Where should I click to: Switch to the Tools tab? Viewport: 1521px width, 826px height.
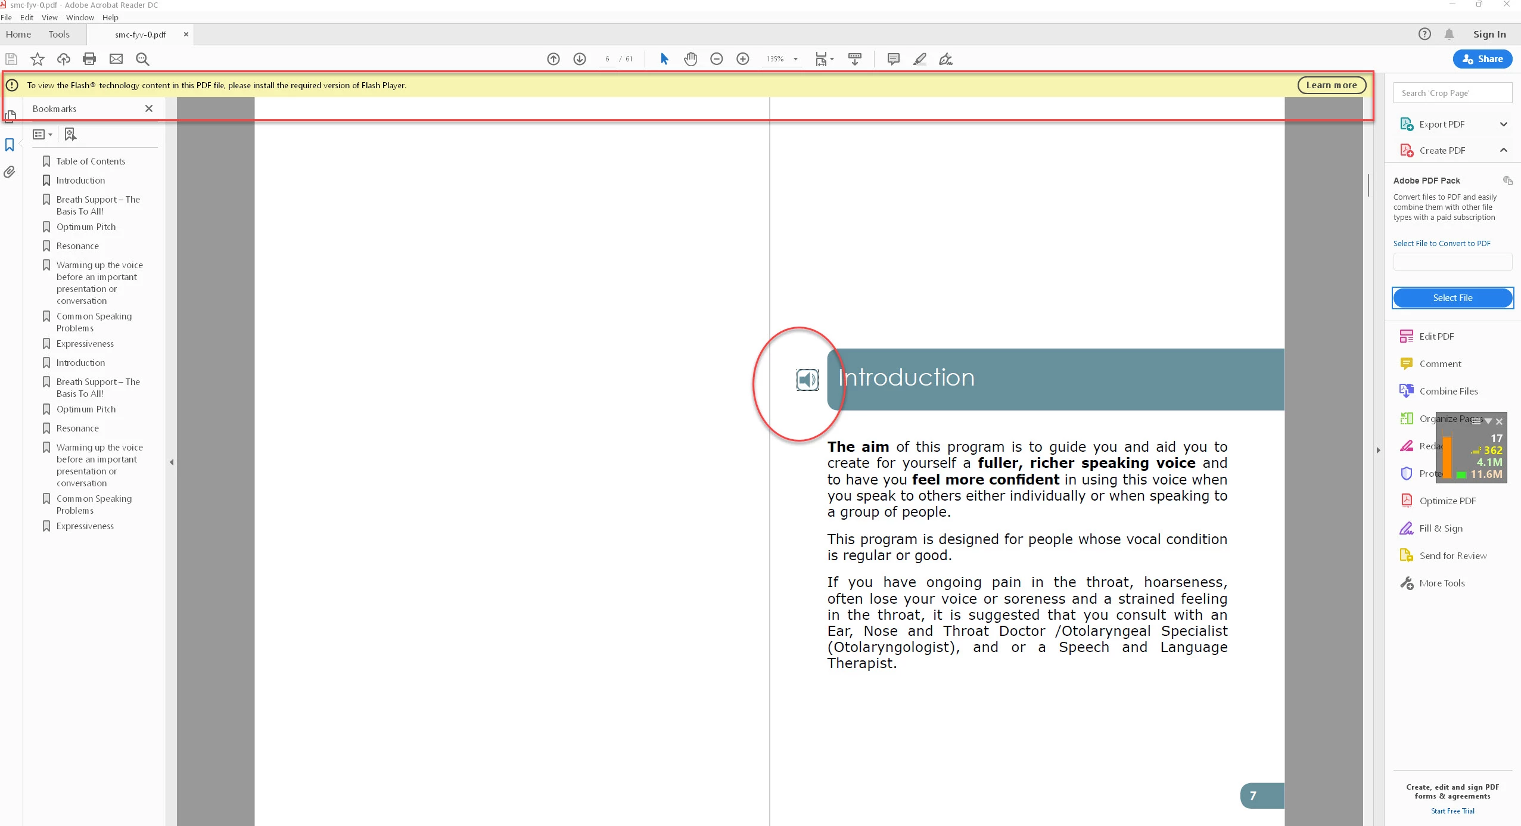[59, 35]
